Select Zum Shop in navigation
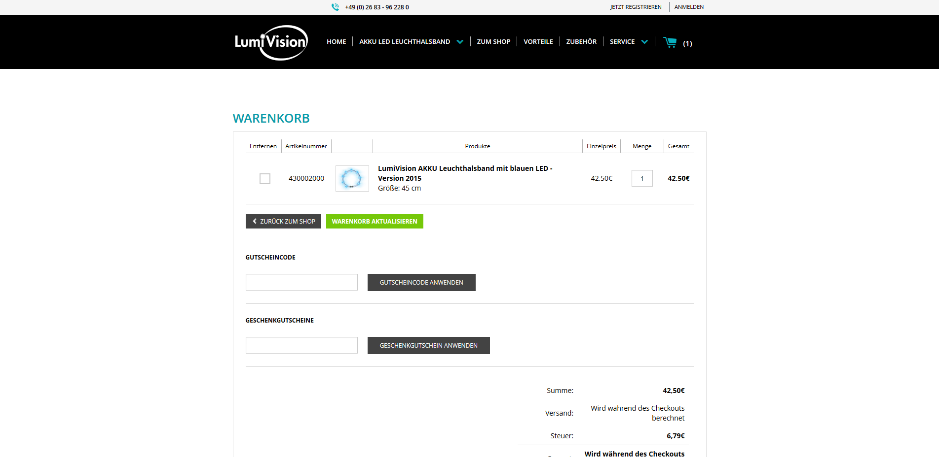The image size is (939, 457). tap(493, 42)
